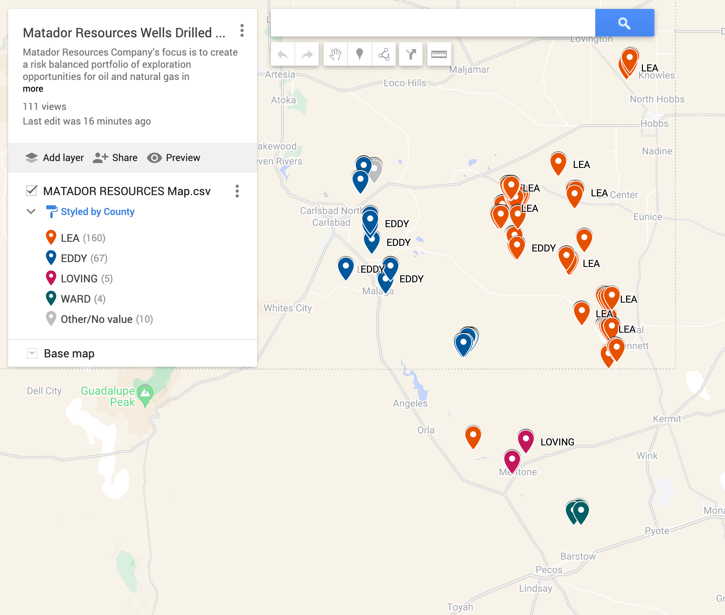This screenshot has height=615, width=725.
Task: Click the Redo arrow icon
Action: [307, 54]
